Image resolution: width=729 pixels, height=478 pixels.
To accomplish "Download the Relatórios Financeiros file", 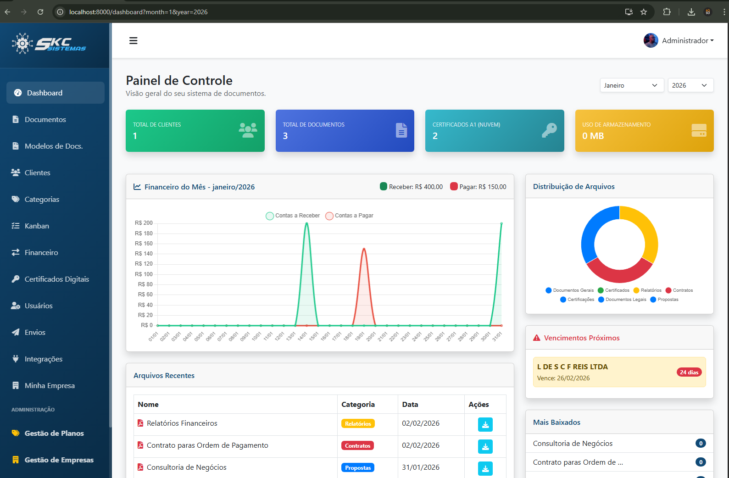I will pos(485,424).
